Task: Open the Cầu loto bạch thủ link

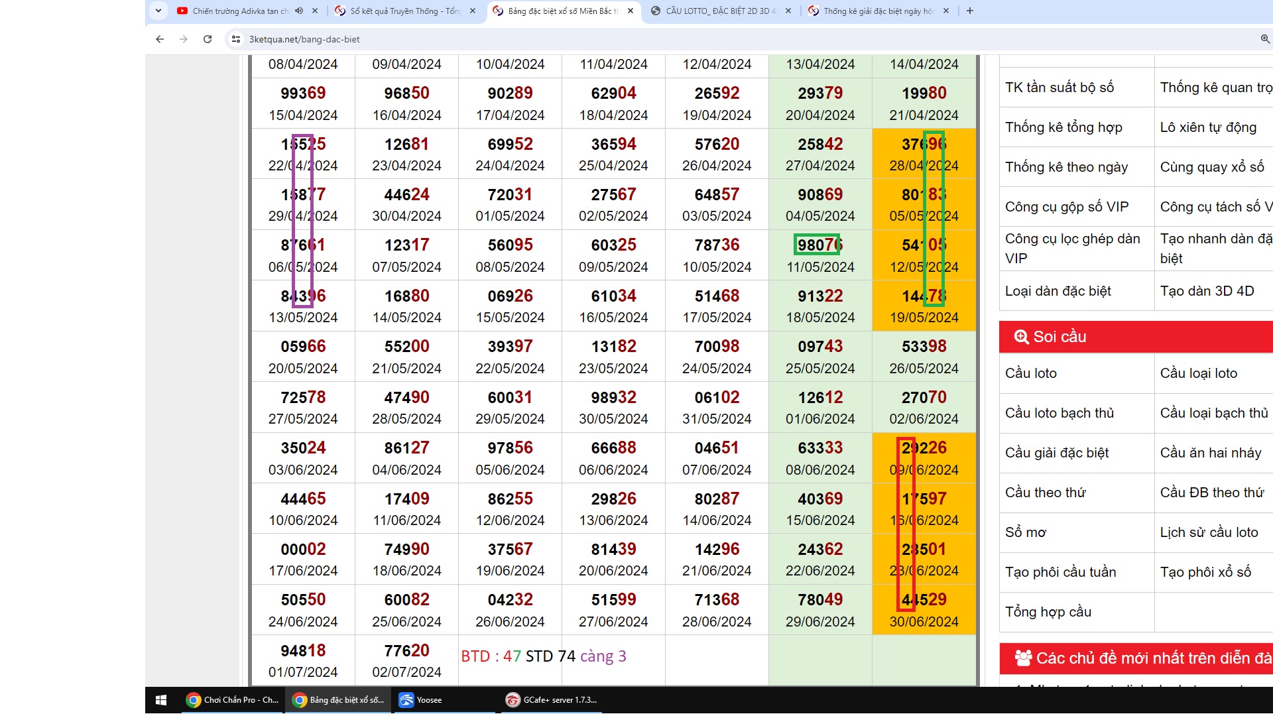Action: pos(1059,413)
